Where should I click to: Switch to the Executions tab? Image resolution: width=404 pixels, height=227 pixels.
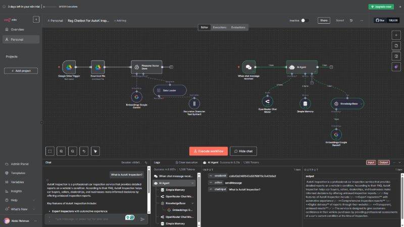tap(220, 27)
